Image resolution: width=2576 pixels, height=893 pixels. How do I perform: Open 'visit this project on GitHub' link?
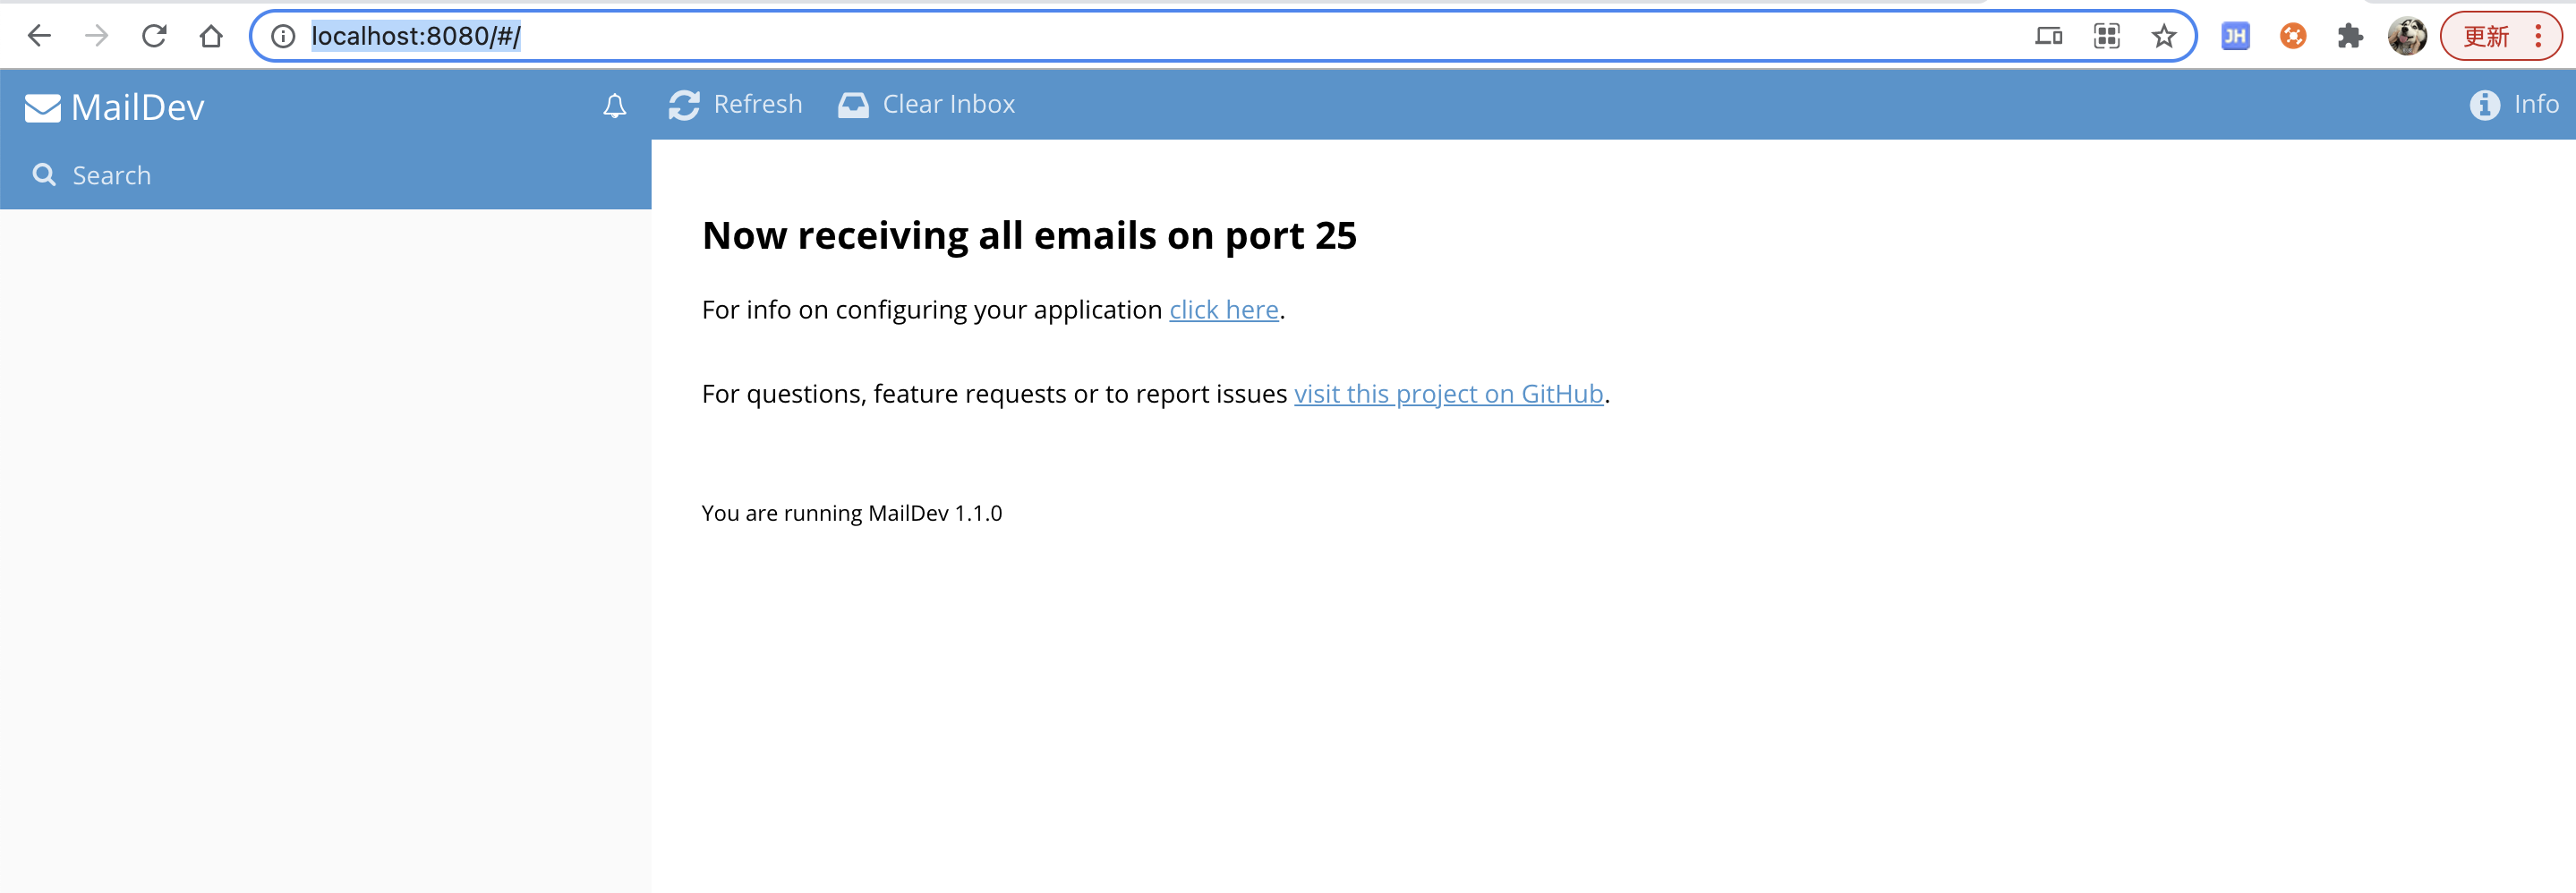click(1449, 394)
